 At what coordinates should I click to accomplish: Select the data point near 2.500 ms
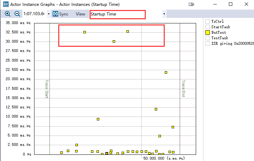[x=77, y=145]
